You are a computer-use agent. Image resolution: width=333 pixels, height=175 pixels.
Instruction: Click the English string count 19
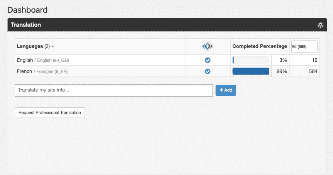(314, 60)
